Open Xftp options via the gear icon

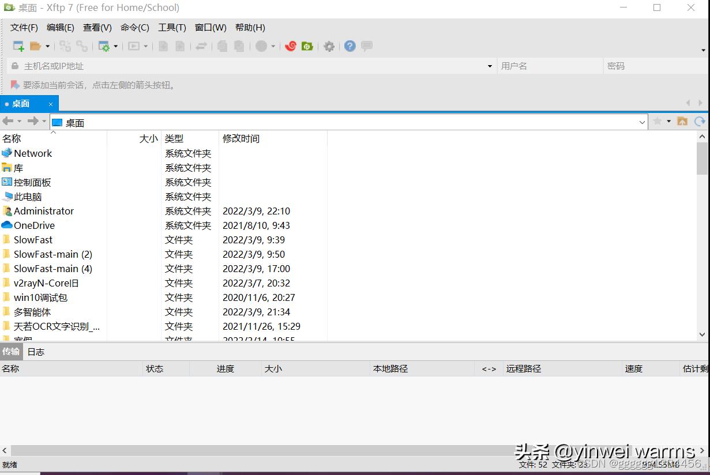[329, 46]
